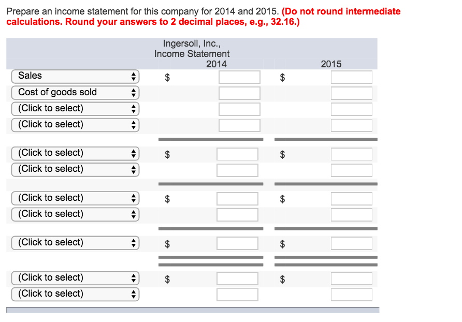The width and height of the screenshot is (462, 322).
Task: Click the 2014 Sales amount field
Action: 239,77
